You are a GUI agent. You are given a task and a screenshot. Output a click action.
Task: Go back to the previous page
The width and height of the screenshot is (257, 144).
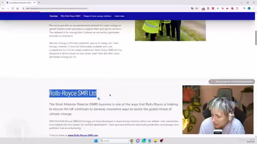pyautogui.click(x=3, y=8)
